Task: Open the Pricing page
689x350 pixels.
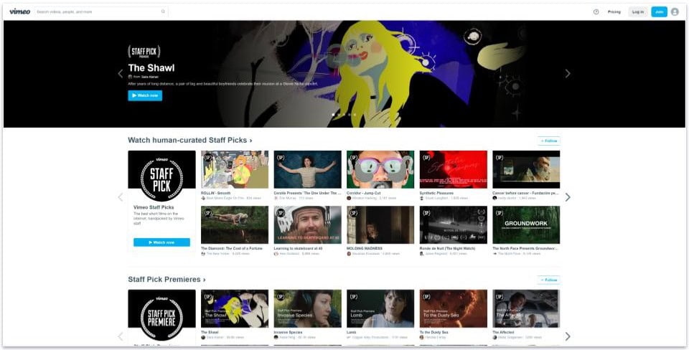Action: coord(614,12)
